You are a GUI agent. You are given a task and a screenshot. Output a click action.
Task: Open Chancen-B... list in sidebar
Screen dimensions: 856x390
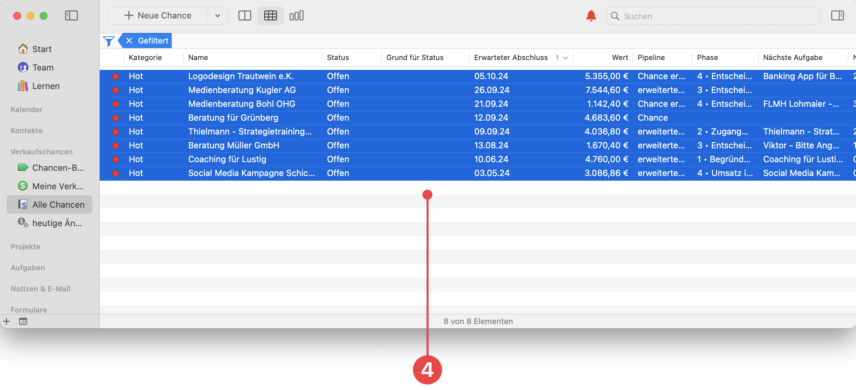coord(49,168)
